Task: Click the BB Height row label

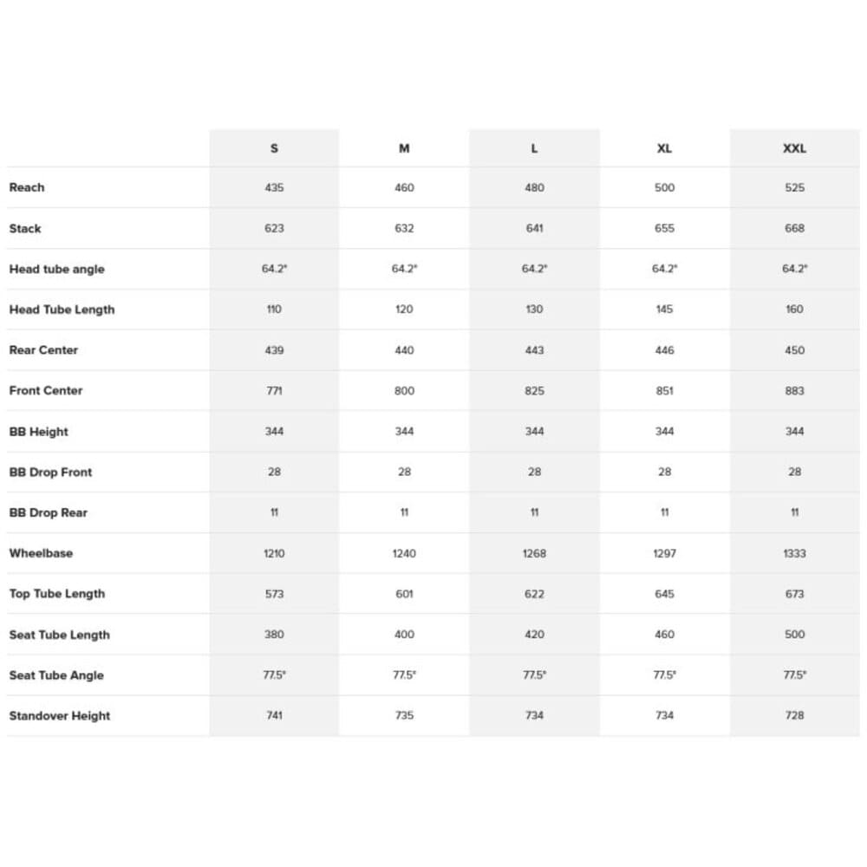Action: (39, 432)
